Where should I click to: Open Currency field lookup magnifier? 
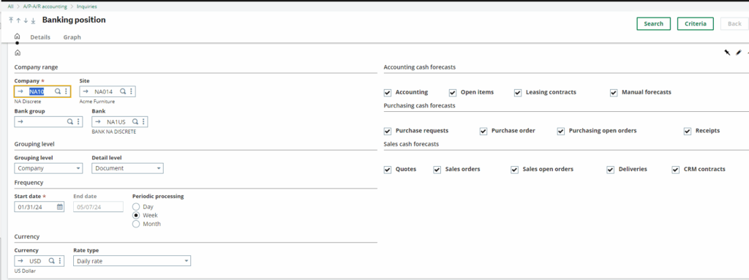52,261
